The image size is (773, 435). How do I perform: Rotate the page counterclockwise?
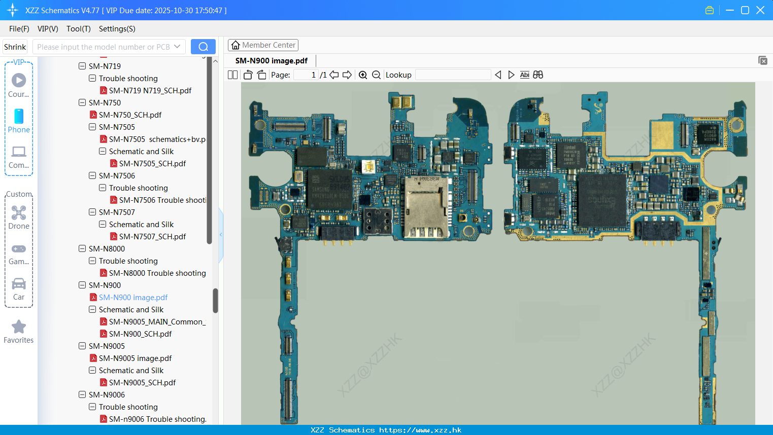[248, 75]
